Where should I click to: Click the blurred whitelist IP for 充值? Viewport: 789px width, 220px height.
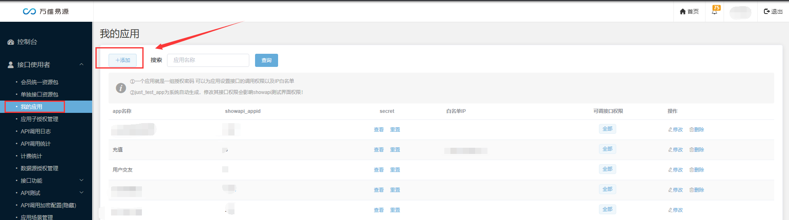click(466, 151)
